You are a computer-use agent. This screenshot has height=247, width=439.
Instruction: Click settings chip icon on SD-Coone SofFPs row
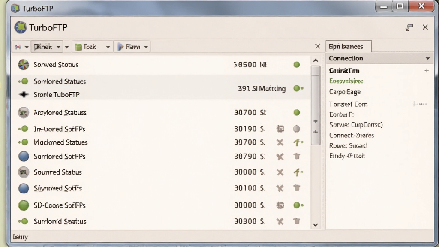(x=280, y=205)
